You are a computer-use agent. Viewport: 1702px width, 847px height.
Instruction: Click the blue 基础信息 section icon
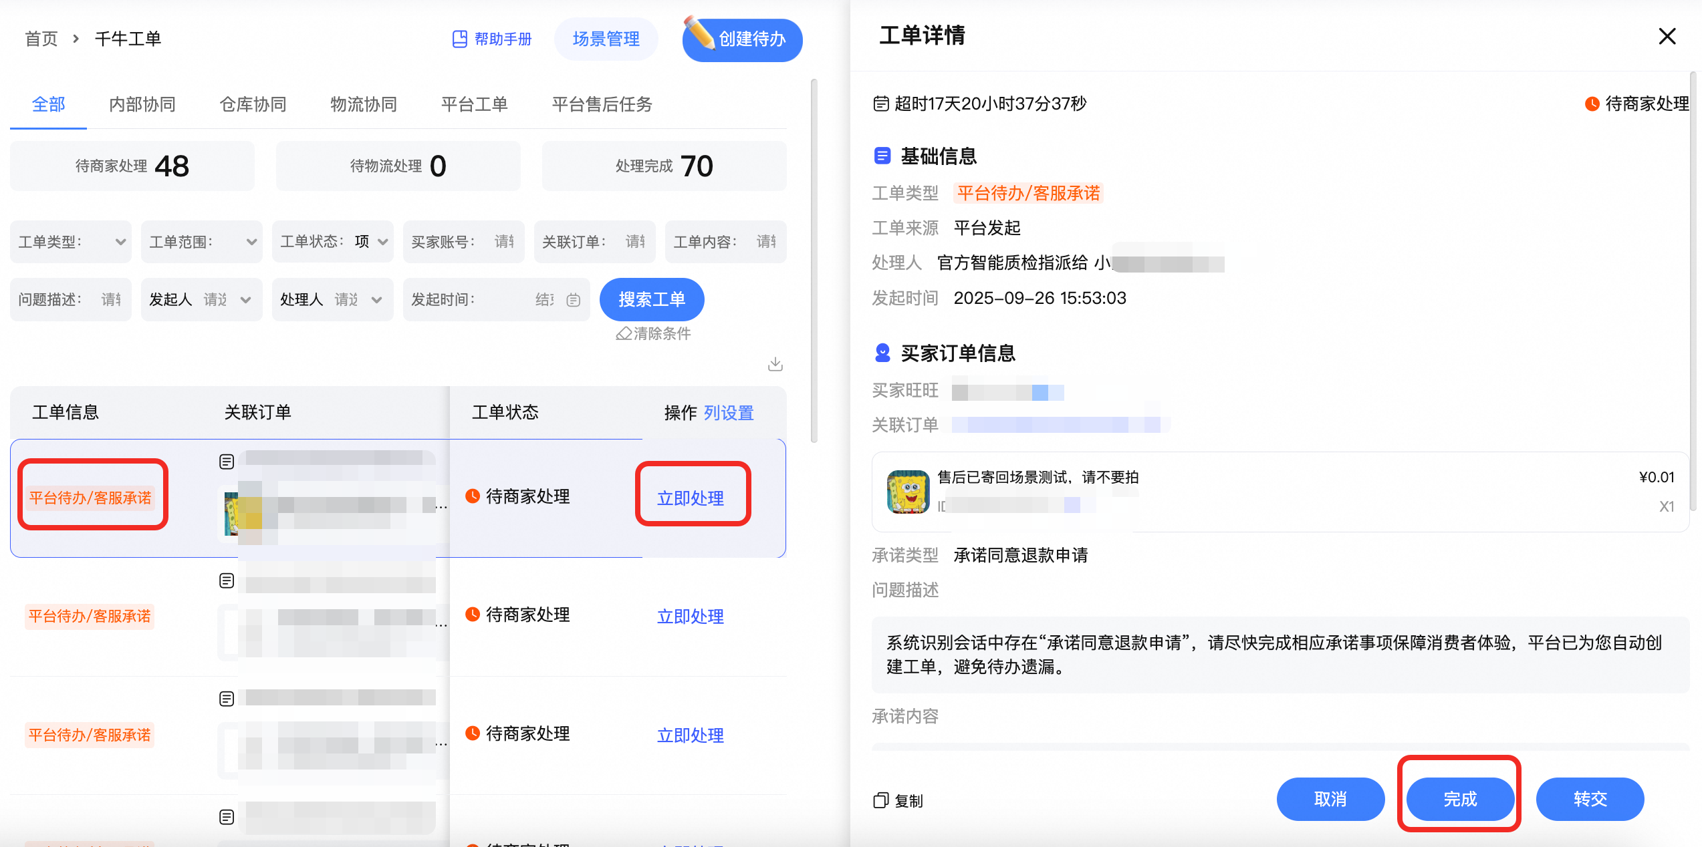pos(882,156)
